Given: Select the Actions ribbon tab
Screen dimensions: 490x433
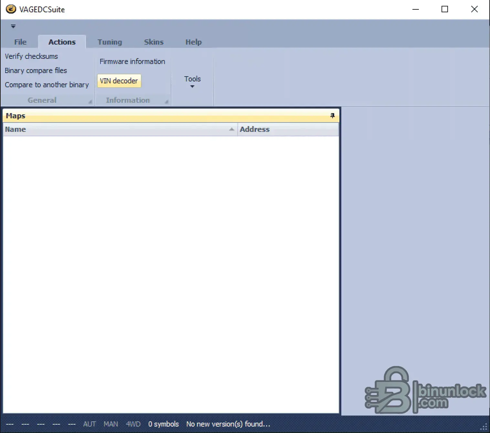Looking at the screenshot, I should (x=62, y=42).
